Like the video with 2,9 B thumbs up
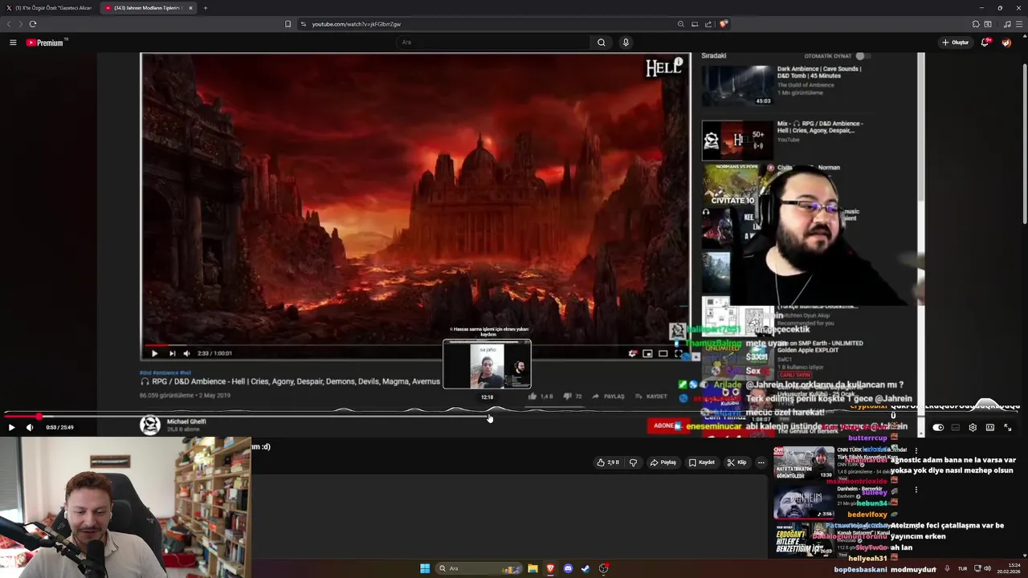 click(608, 462)
